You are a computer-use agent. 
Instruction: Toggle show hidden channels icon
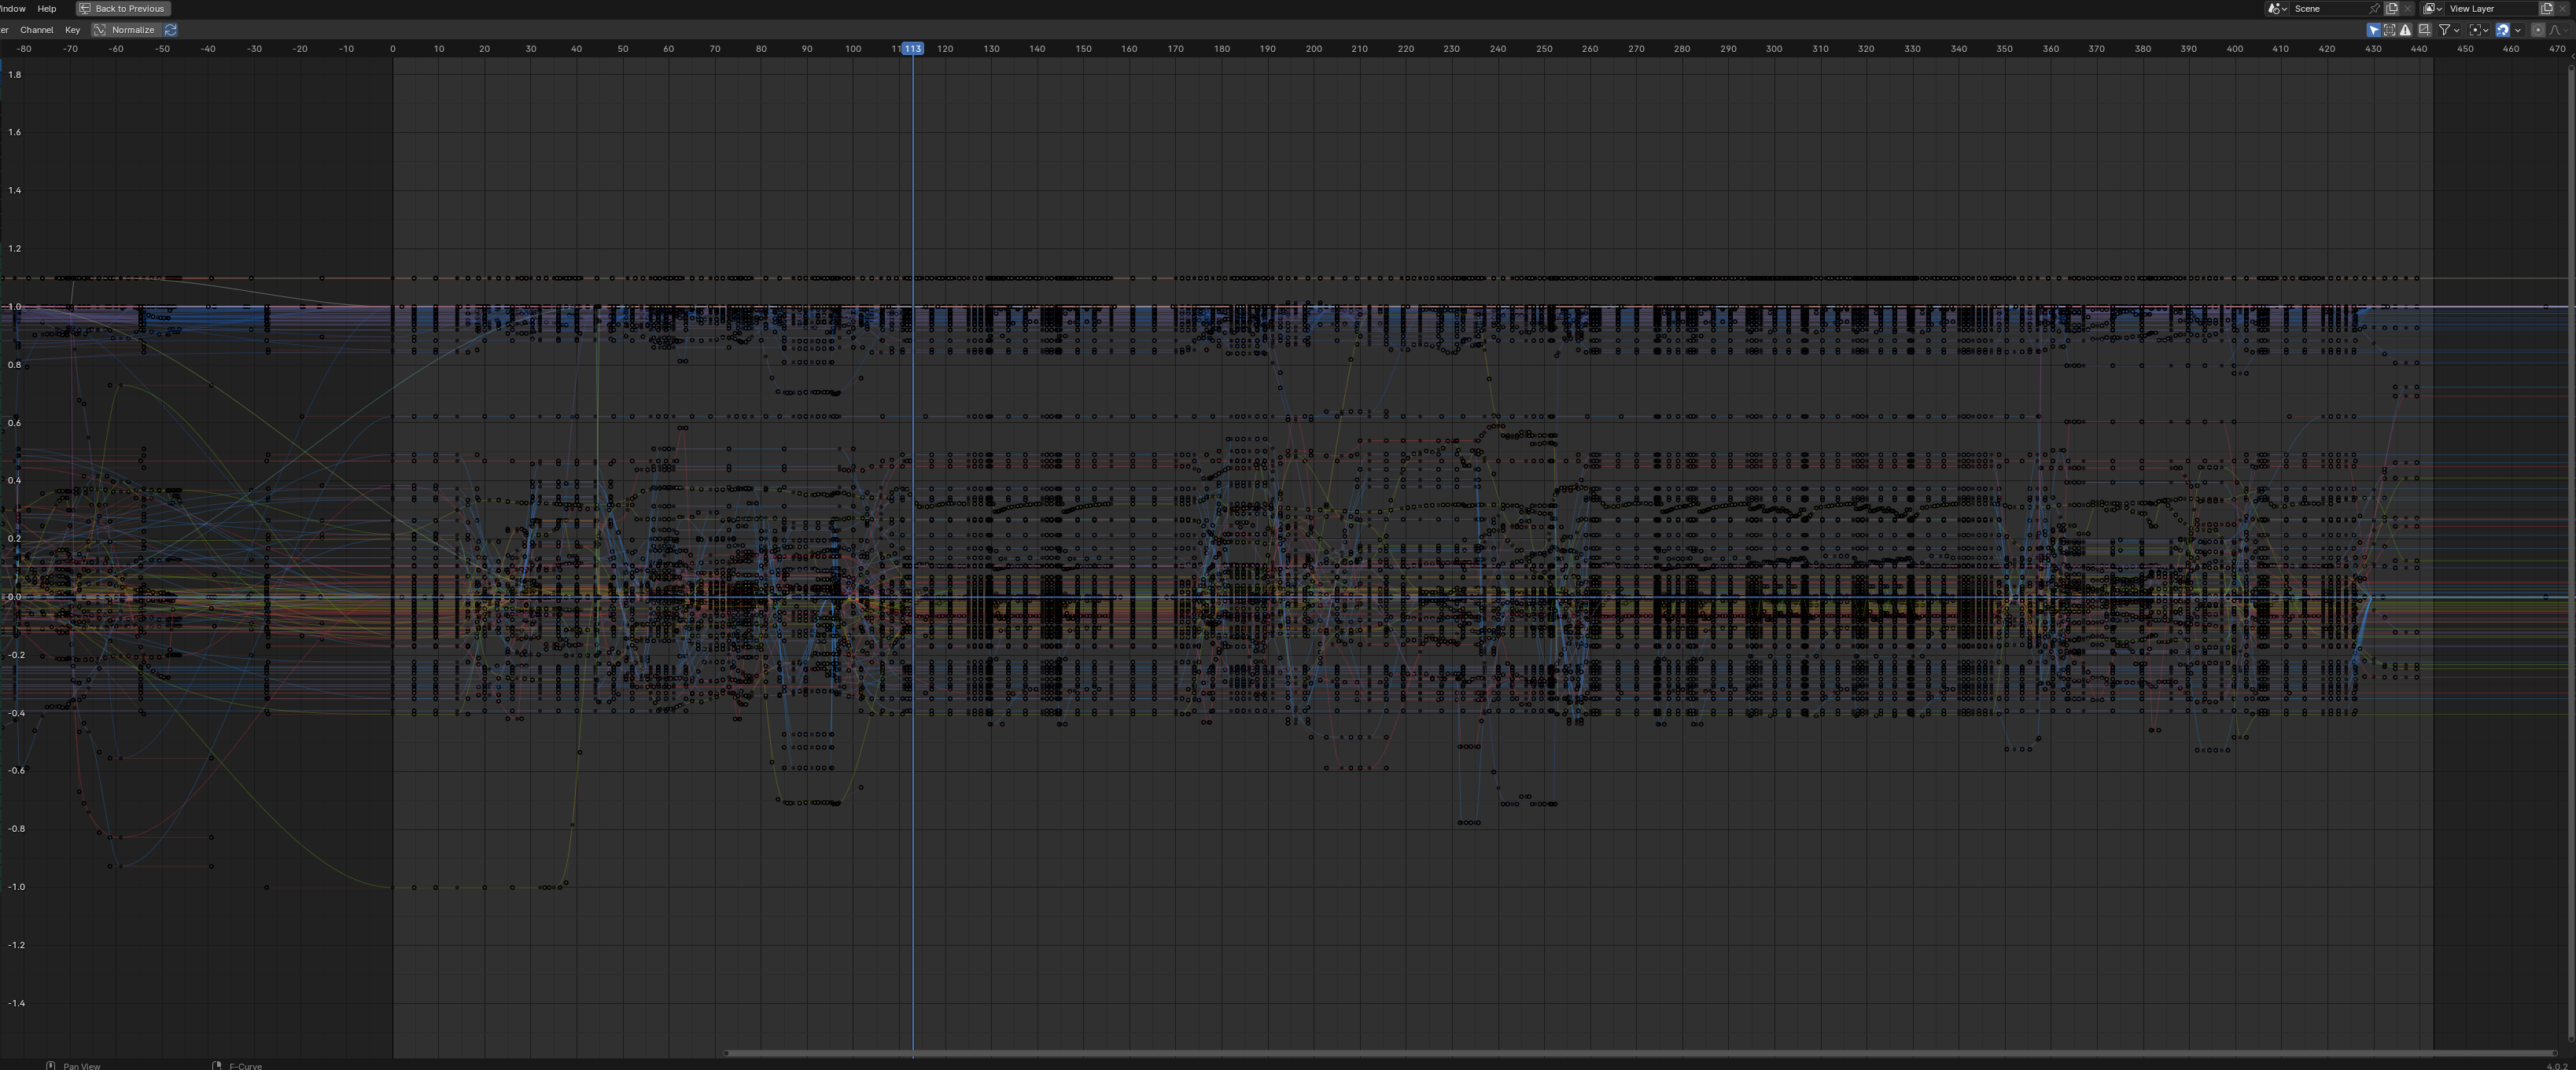[2389, 30]
